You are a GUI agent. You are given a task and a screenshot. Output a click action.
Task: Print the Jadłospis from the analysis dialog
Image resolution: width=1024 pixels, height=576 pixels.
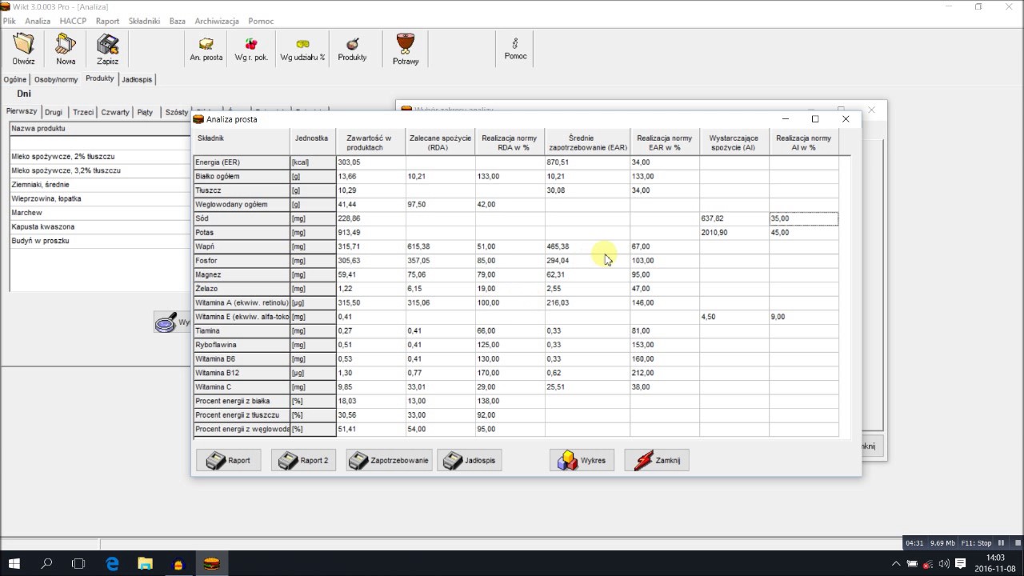(470, 460)
